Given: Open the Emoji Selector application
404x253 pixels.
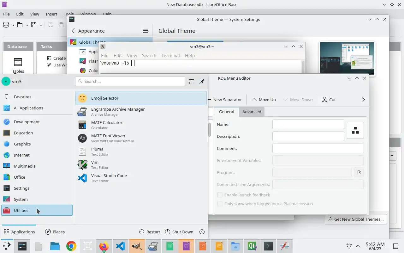Looking at the screenshot, I should pos(141,98).
